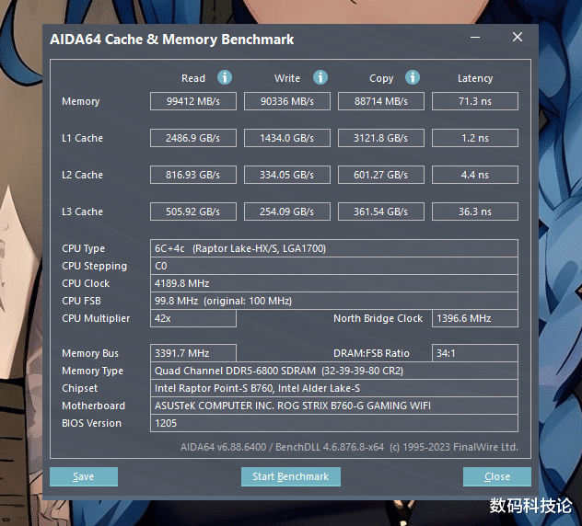This screenshot has width=582, height=526.
Task: Click the CPU Type label
Action: pos(83,248)
